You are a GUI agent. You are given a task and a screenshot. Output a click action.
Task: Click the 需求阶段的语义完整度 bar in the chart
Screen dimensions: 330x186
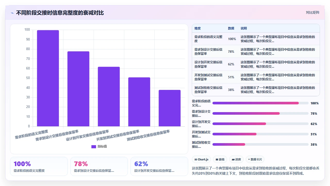tap(48, 78)
